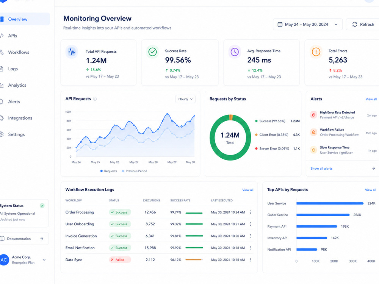Click the SUCCESS RATE column header

point(180,200)
